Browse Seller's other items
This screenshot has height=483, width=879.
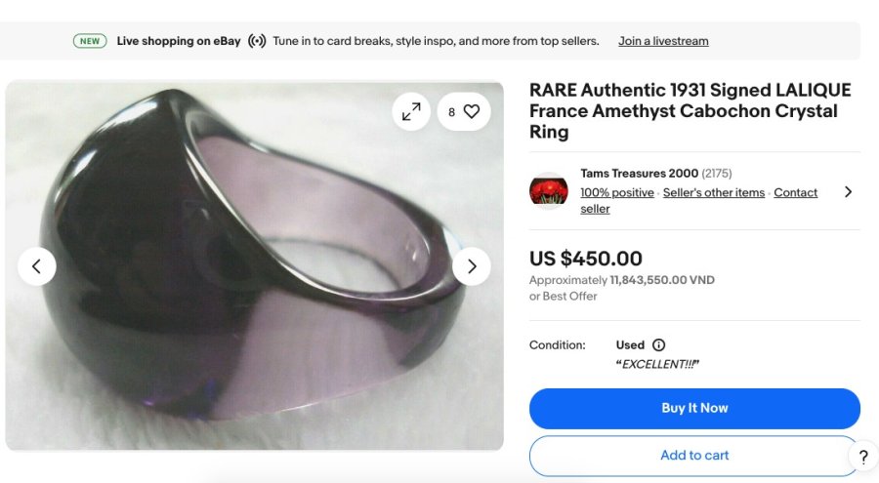tap(713, 192)
